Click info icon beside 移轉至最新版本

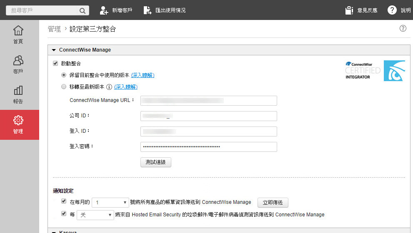pyautogui.click(x=109, y=87)
